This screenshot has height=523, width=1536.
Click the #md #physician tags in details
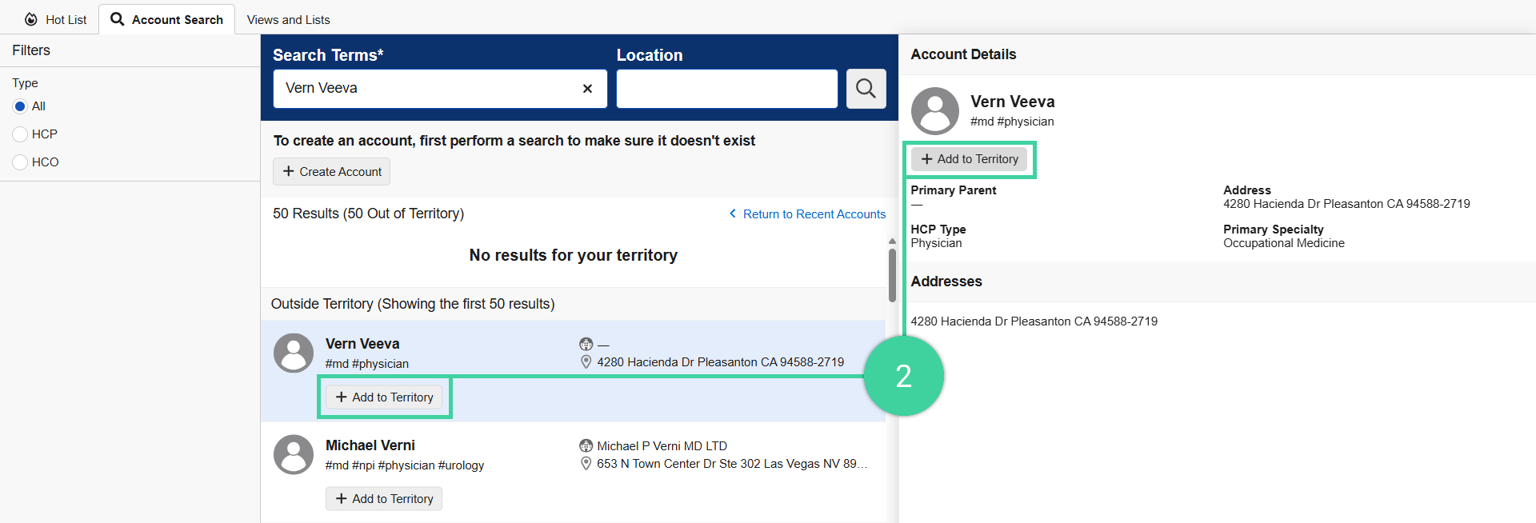click(x=1012, y=122)
